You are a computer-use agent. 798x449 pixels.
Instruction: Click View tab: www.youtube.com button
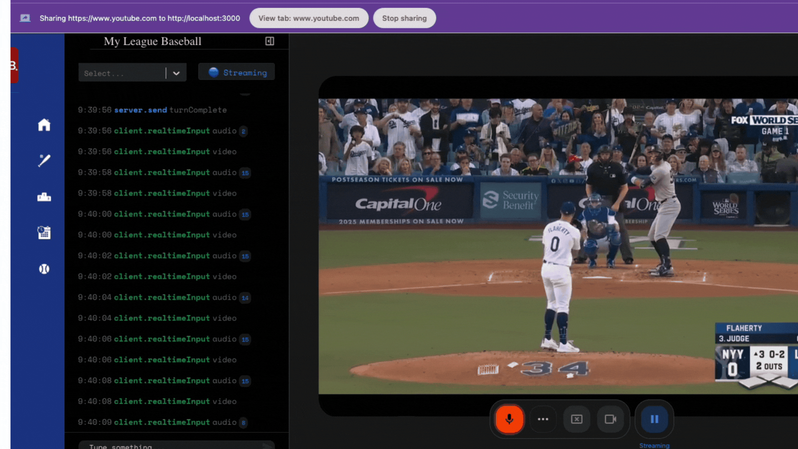pos(308,18)
